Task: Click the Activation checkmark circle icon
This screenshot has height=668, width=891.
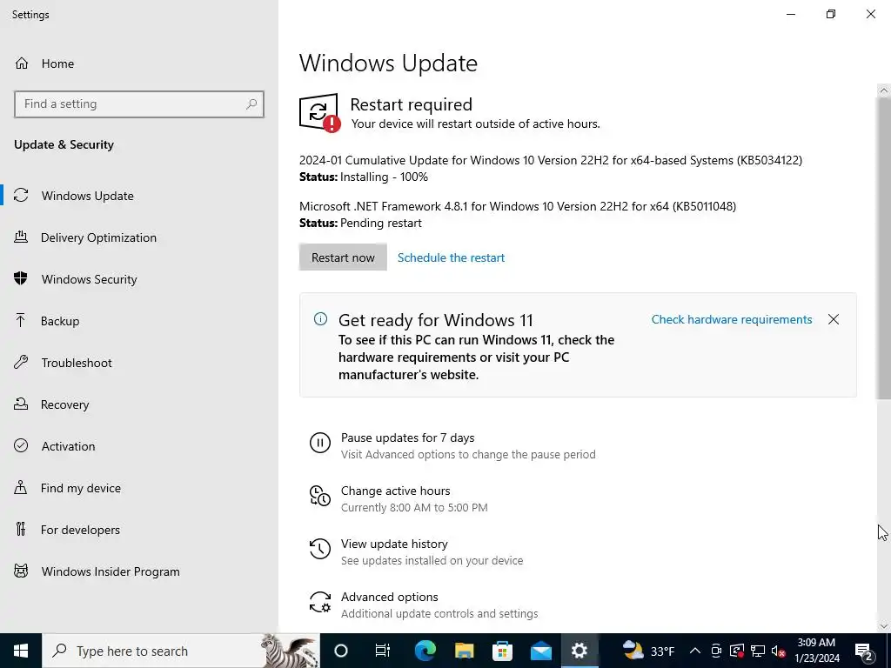Action: click(x=21, y=446)
